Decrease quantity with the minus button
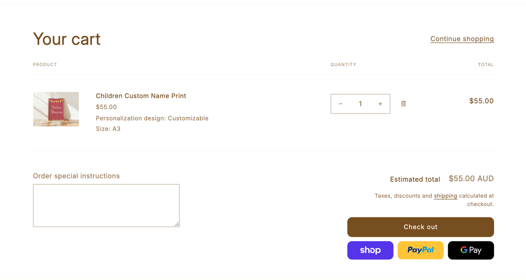This screenshot has width=526, height=280. pos(340,104)
